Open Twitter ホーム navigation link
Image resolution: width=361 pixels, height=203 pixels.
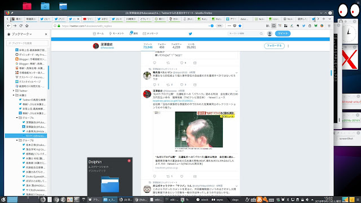(98, 34)
